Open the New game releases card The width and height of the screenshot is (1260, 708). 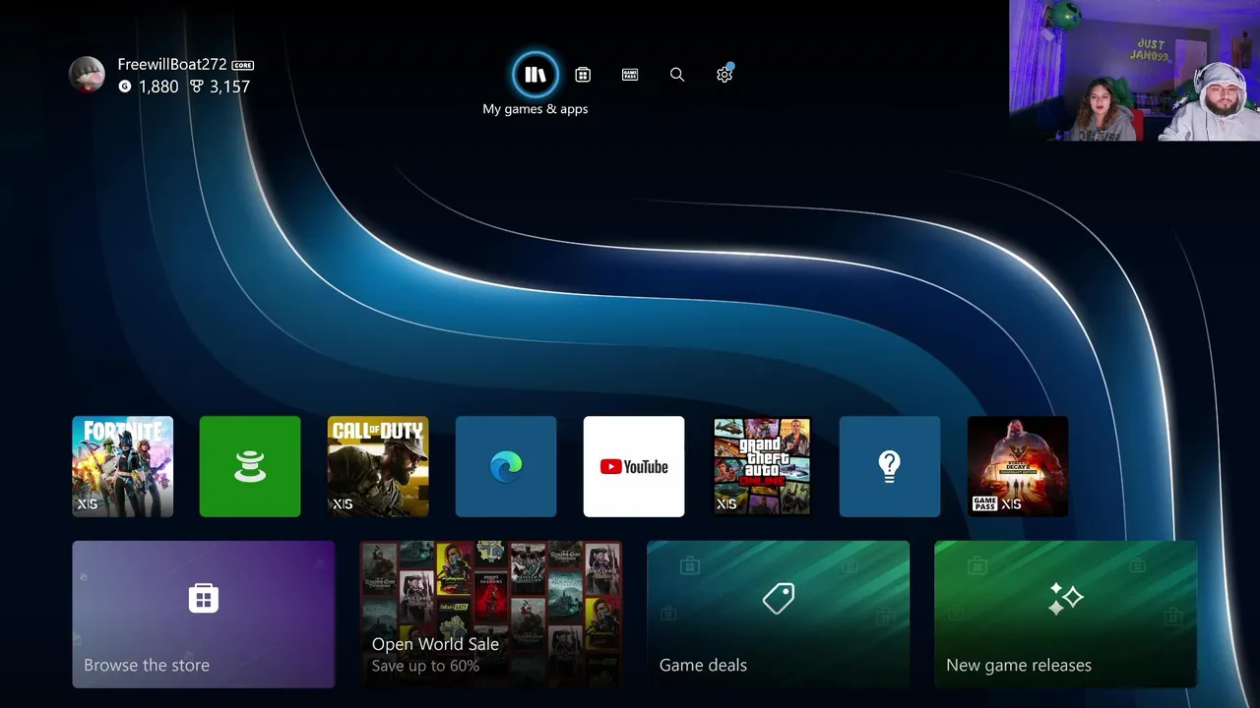(1066, 614)
